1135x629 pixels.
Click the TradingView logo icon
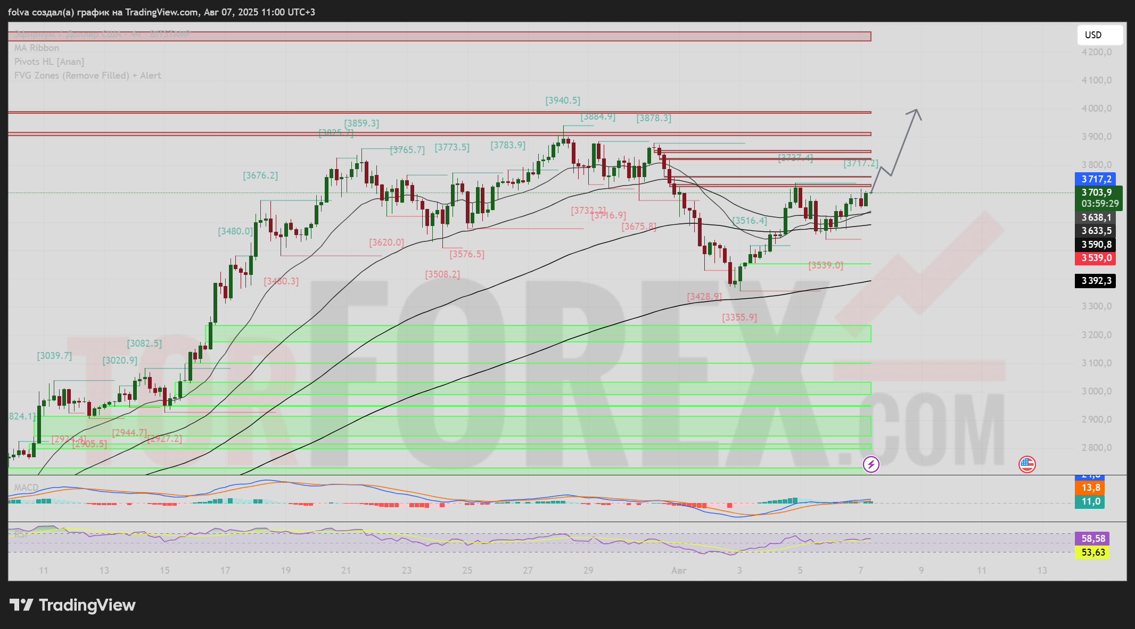(x=22, y=605)
